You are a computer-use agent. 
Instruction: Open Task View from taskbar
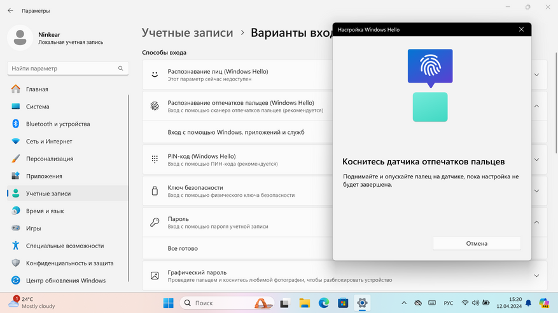pyautogui.click(x=284, y=303)
